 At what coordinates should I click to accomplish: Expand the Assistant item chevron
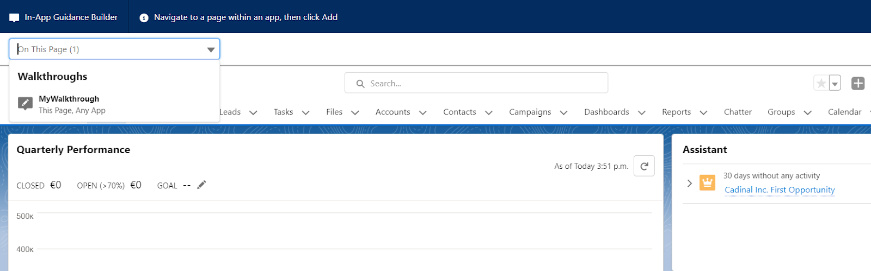point(689,183)
